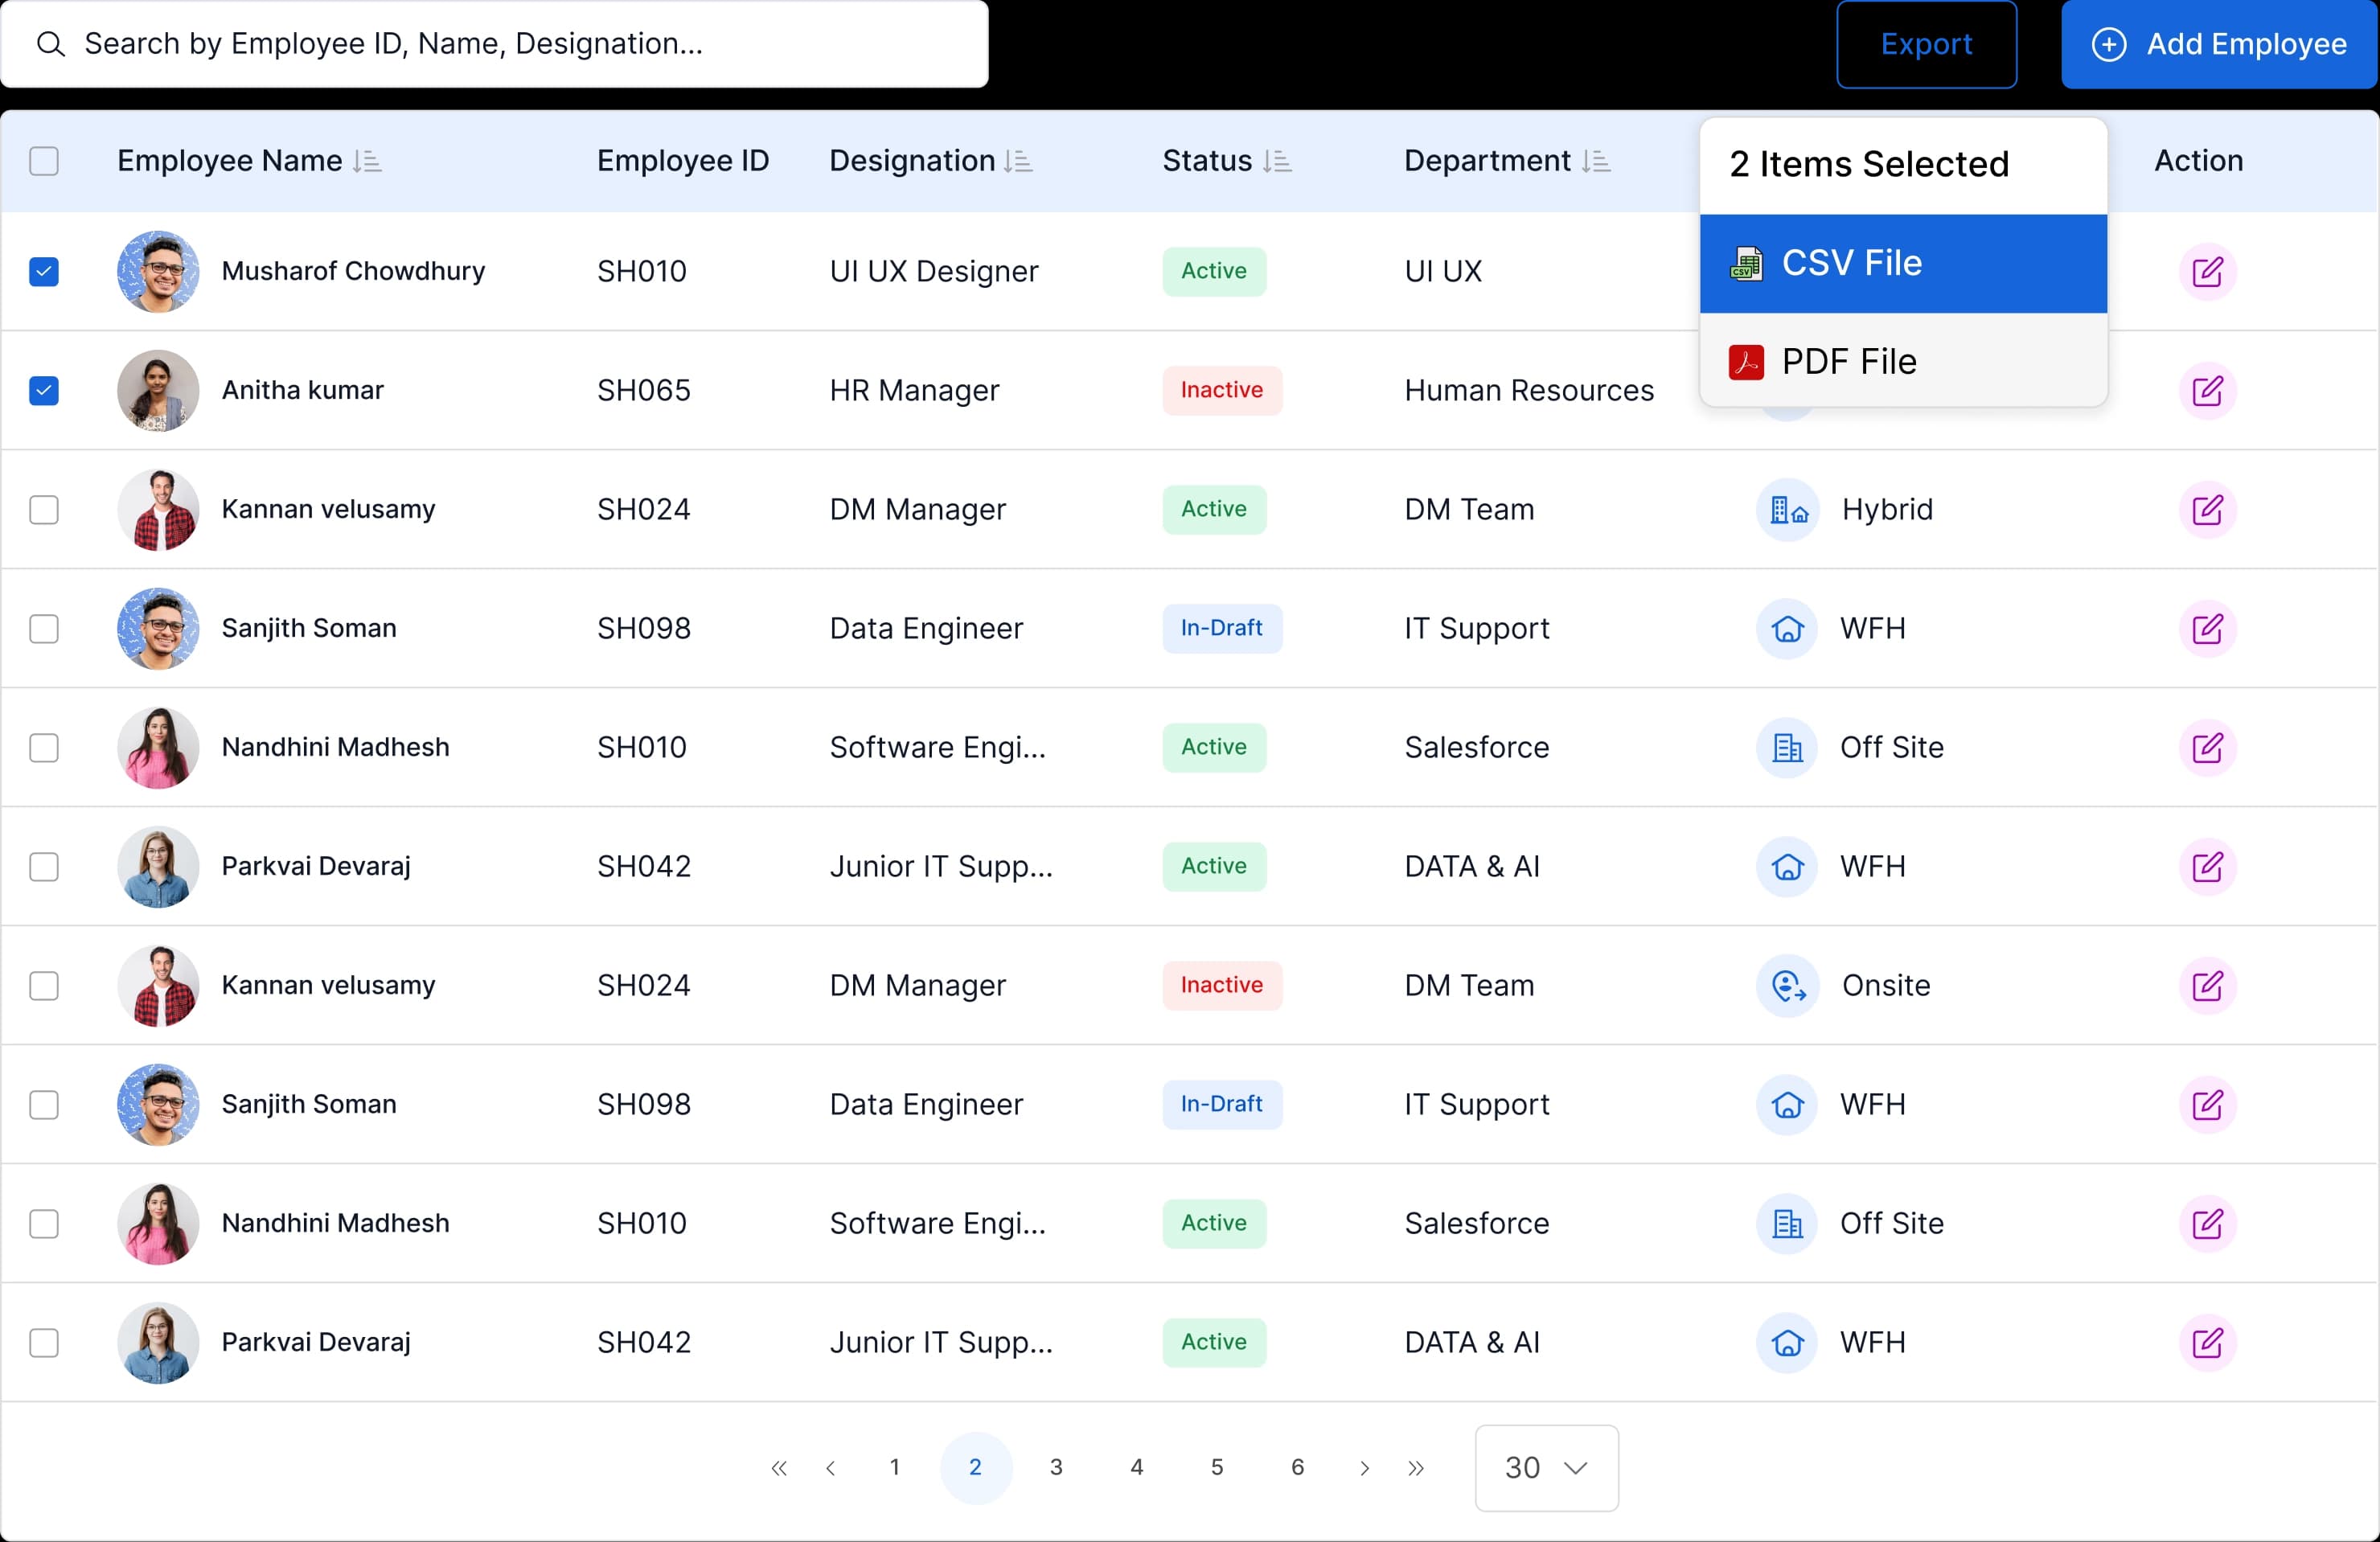2380x1542 pixels.
Task: Click the next page arrow
Action: 1364,1467
